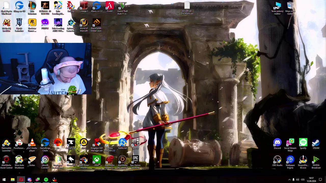
Task: Select the ROLEPLAY ZIVOTOPIS.txt file
Action: point(187,8)
